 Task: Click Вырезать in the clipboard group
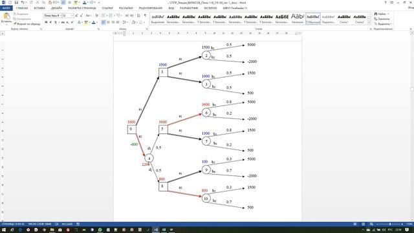pos(21,14)
